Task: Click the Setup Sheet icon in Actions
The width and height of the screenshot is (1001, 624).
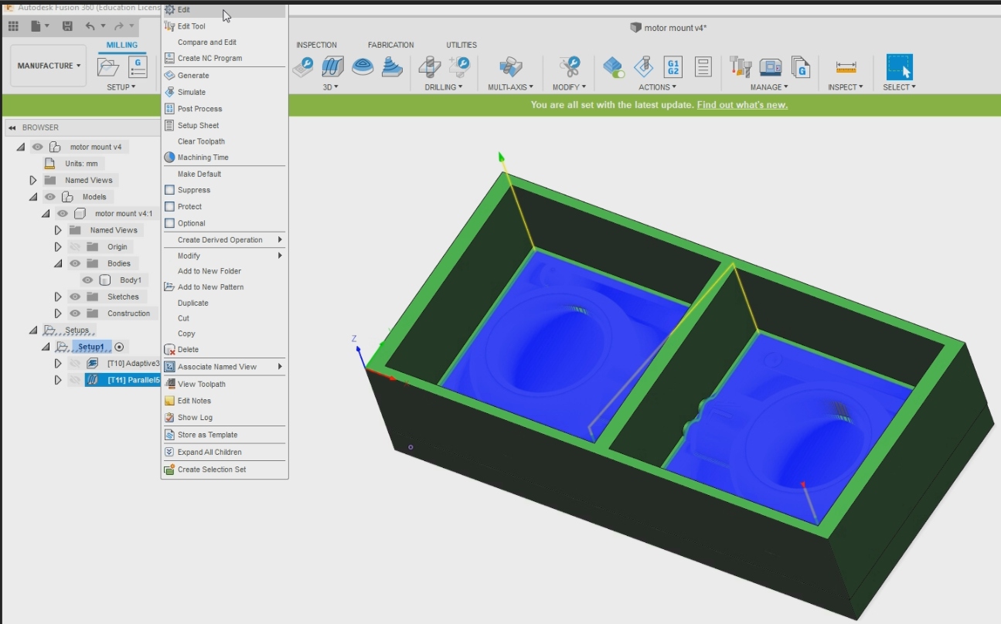Action: click(x=703, y=67)
